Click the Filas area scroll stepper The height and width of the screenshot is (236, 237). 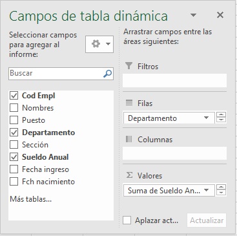coord(221,118)
